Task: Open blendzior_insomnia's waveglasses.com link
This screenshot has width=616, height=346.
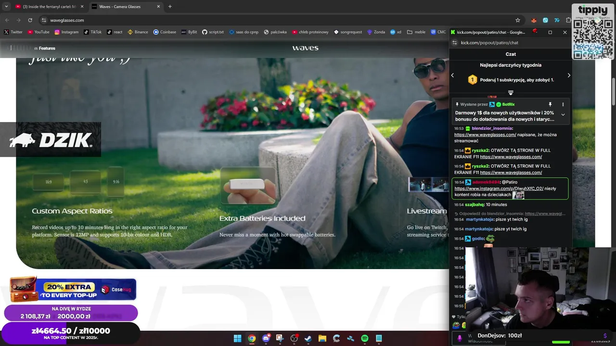Action: pyautogui.click(x=485, y=135)
